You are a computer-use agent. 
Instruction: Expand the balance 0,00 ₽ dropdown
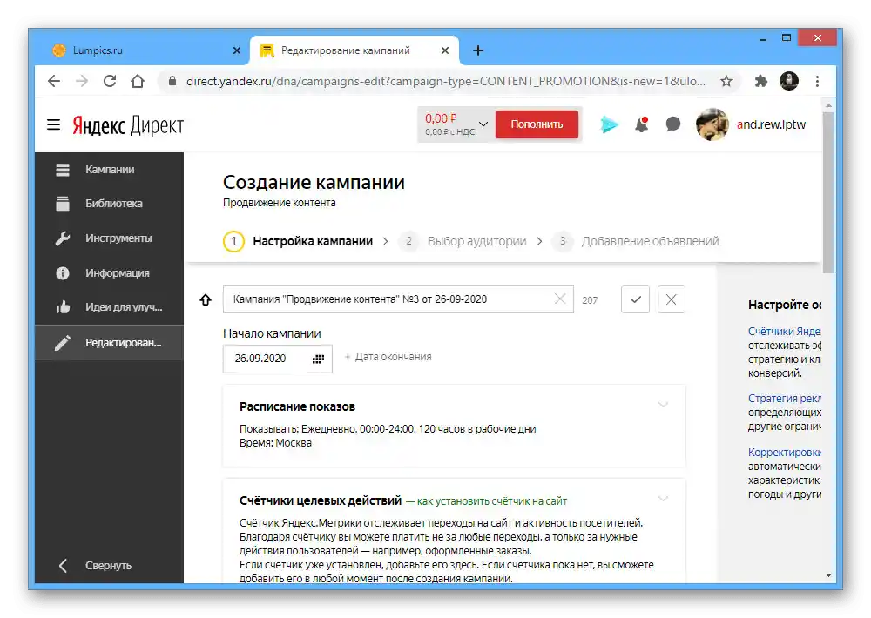click(483, 124)
